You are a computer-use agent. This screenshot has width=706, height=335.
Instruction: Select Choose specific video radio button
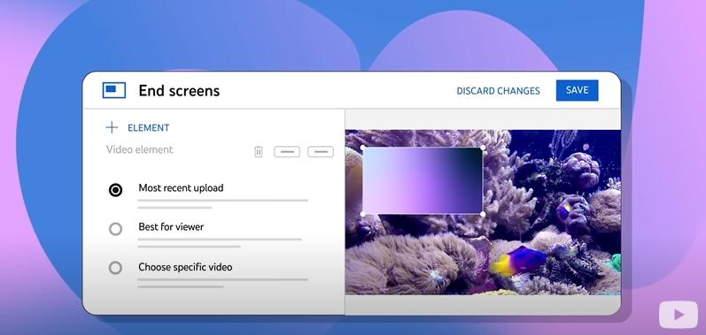pos(116,268)
